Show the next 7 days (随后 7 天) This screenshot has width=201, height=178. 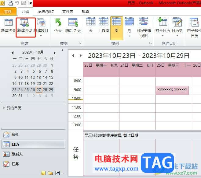coord(73,26)
